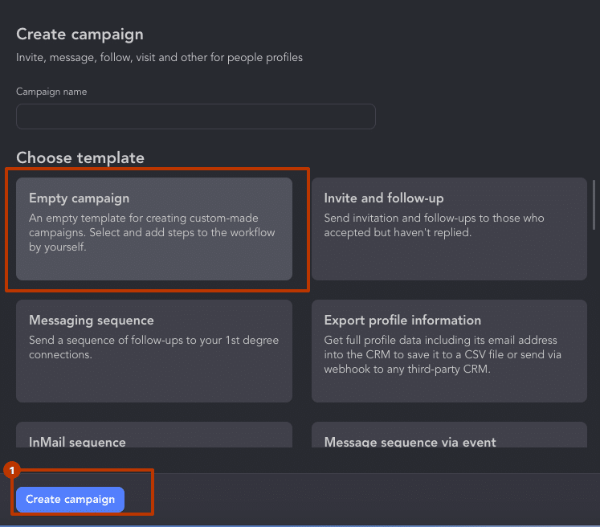600x527 pixels.
Task: Click the Campaign name input field
Action: click(x=195, y=116)
